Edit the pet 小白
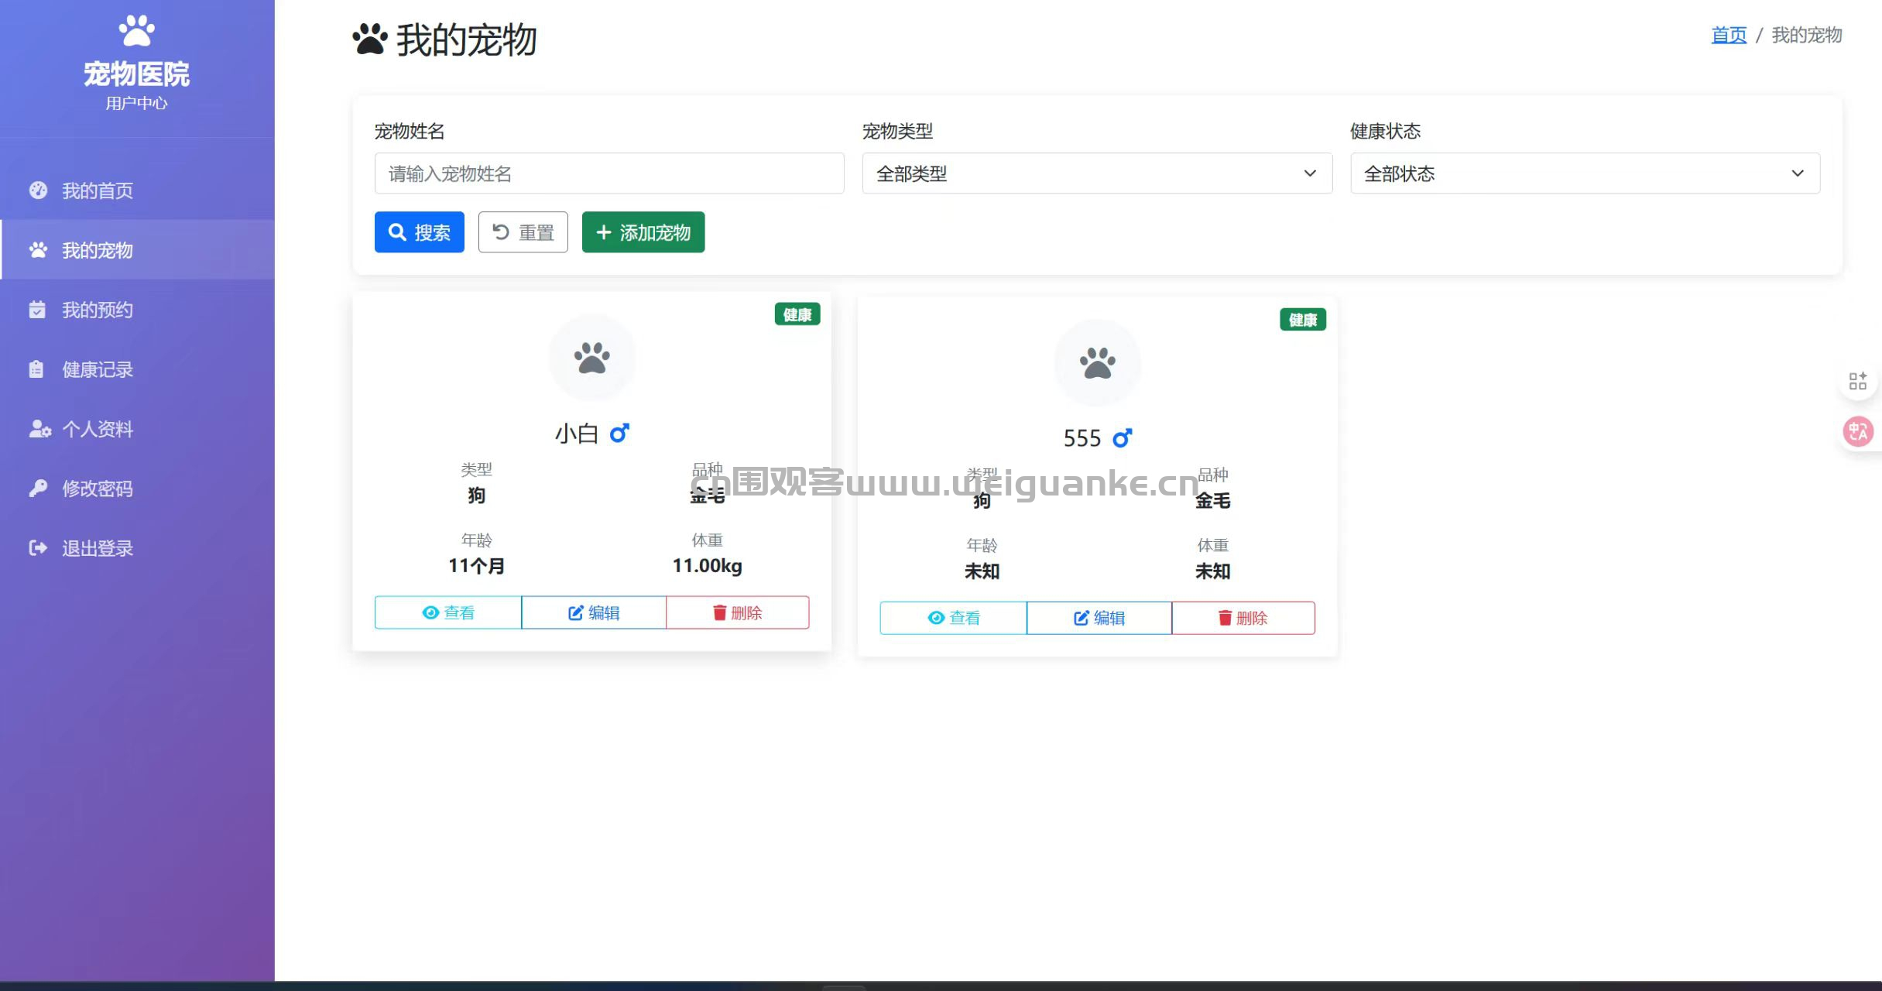 click(594, 612)
